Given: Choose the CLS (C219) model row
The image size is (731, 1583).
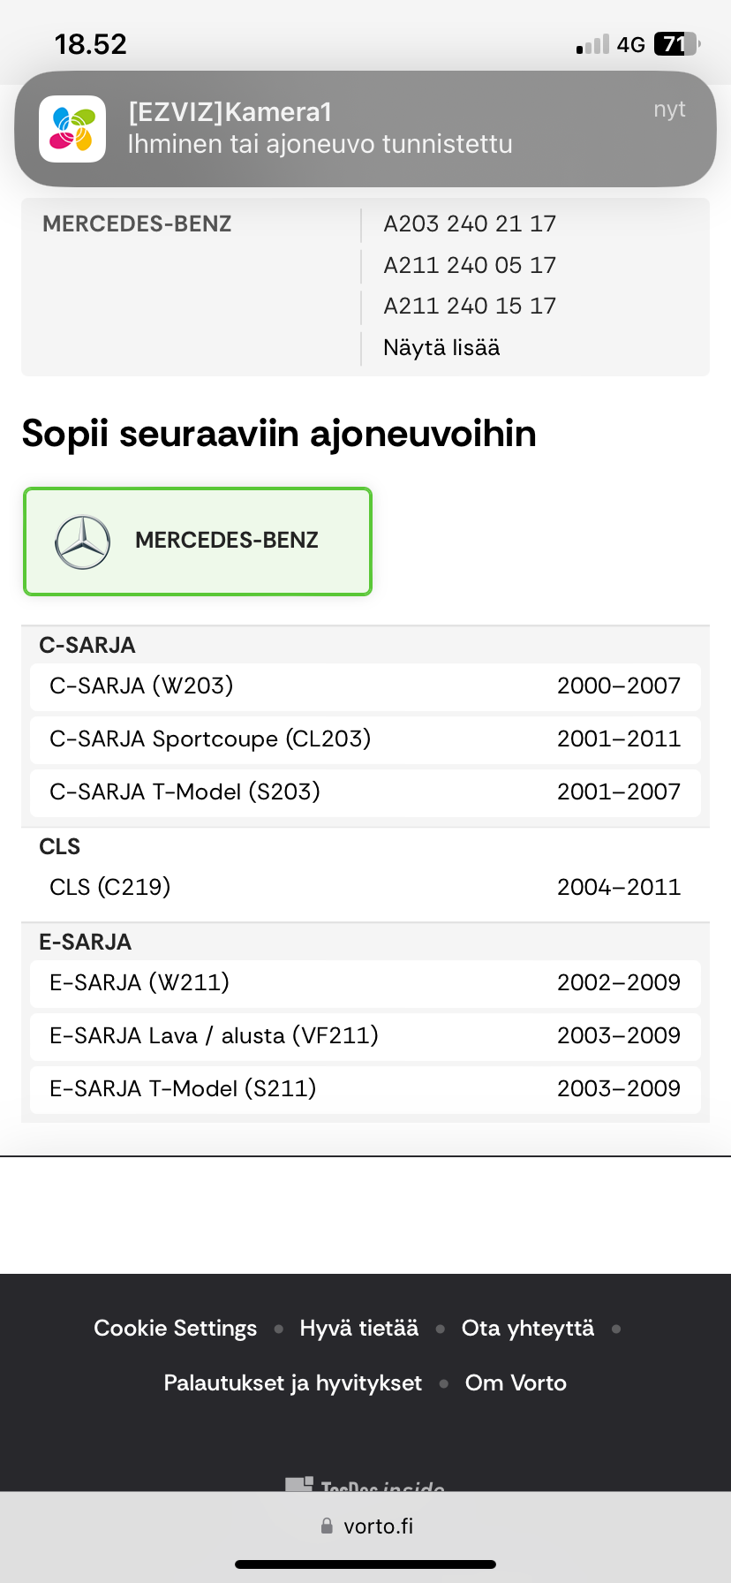Looking at the screenshot, I should pyautogui.click(x=365, y=887).
